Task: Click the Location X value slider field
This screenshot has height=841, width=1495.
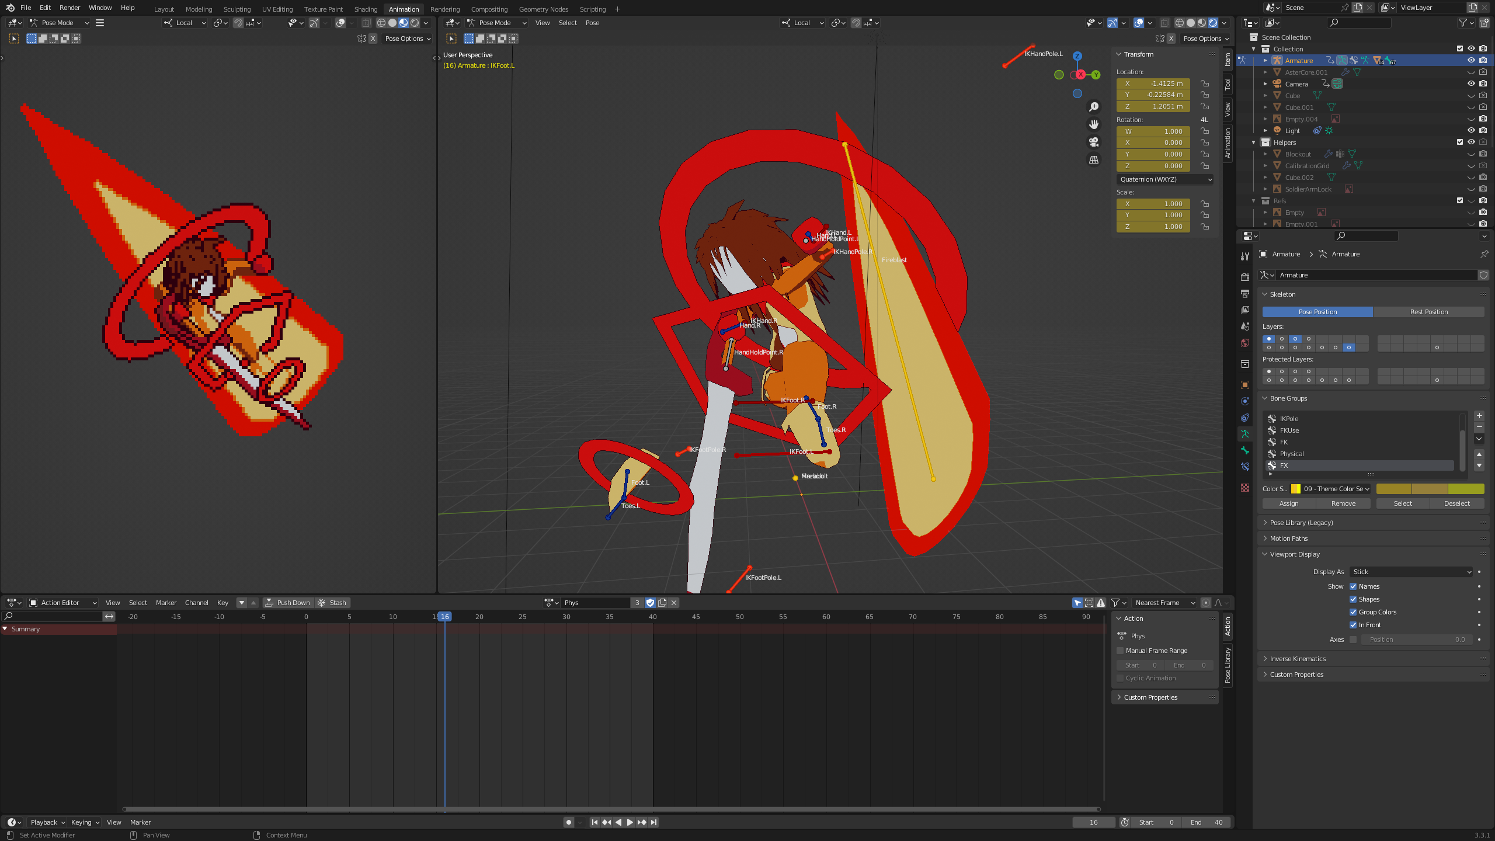Action: (x=1153, y=84)
